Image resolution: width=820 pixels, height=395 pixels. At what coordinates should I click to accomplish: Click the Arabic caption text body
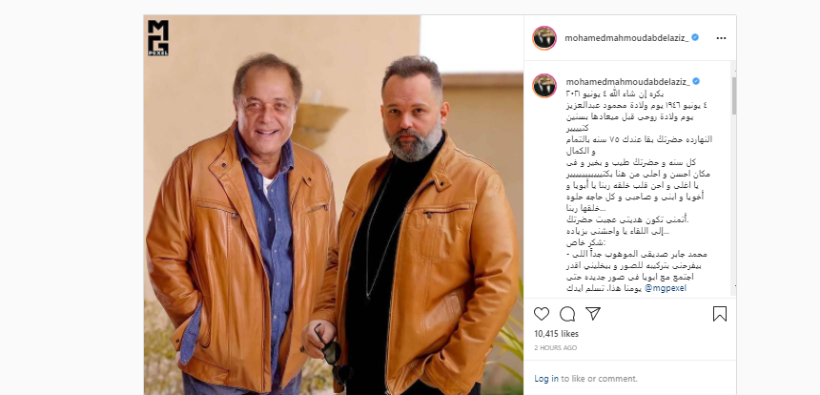(639, 191)
